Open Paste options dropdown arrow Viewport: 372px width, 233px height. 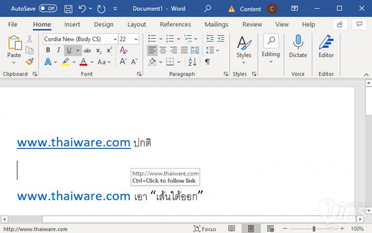14,63
